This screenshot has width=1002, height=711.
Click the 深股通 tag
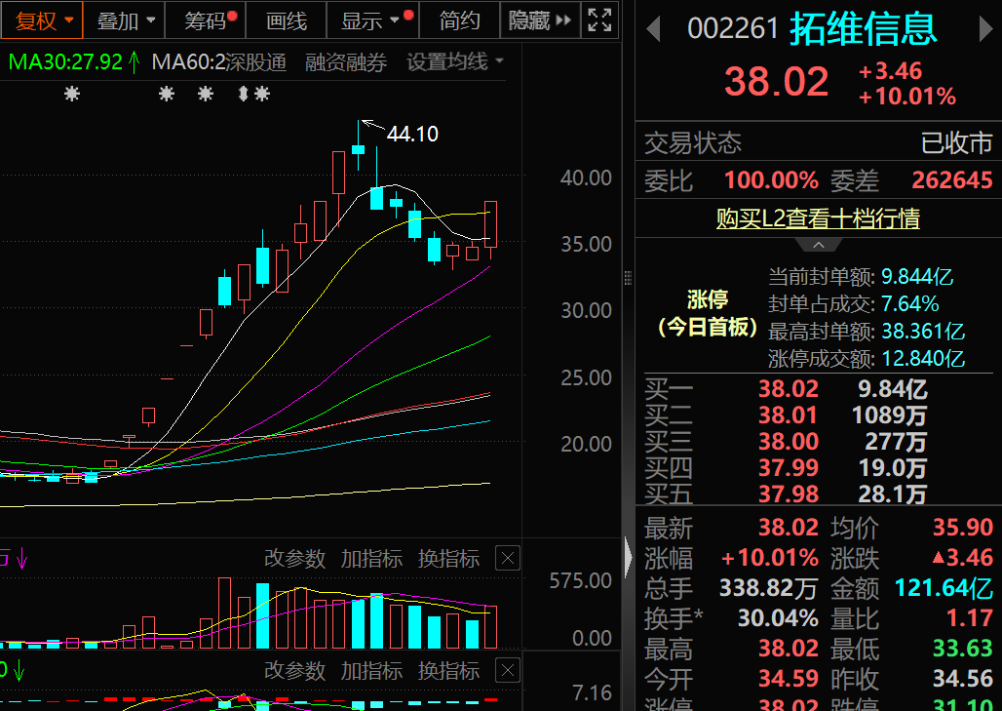[x=255, y=62]
